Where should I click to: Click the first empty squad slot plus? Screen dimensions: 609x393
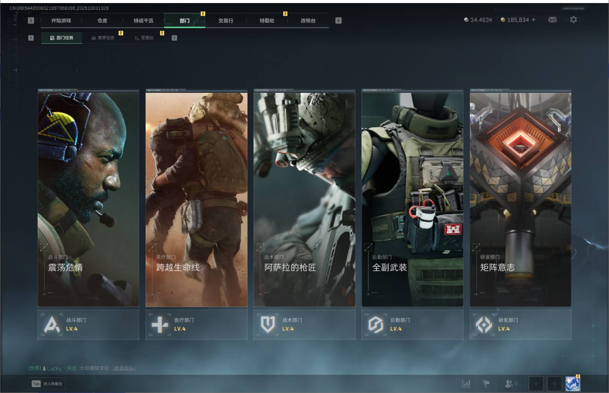(536, 384)
